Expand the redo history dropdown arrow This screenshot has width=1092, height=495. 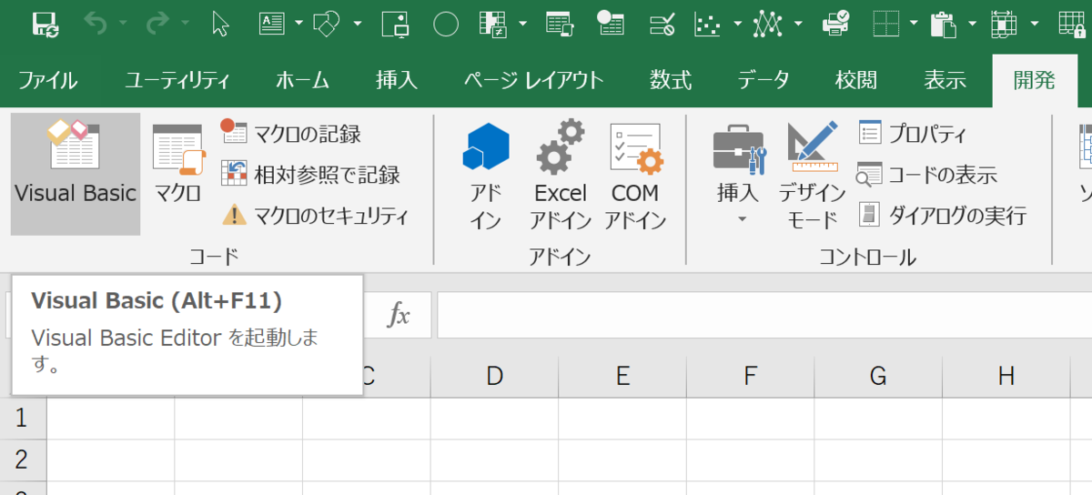[x=185, y=24]
